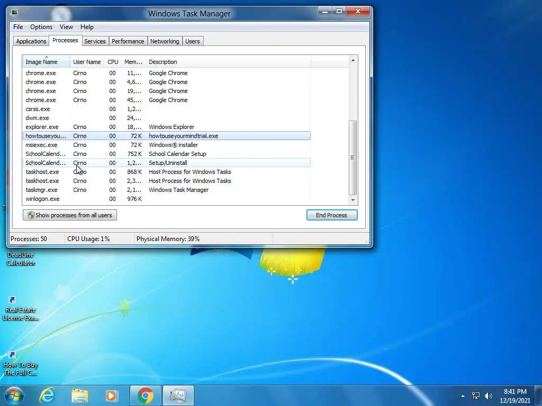
Task: Open the Help menu
Action: click(87, 27)
